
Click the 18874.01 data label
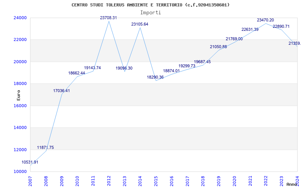coord(172,71)
